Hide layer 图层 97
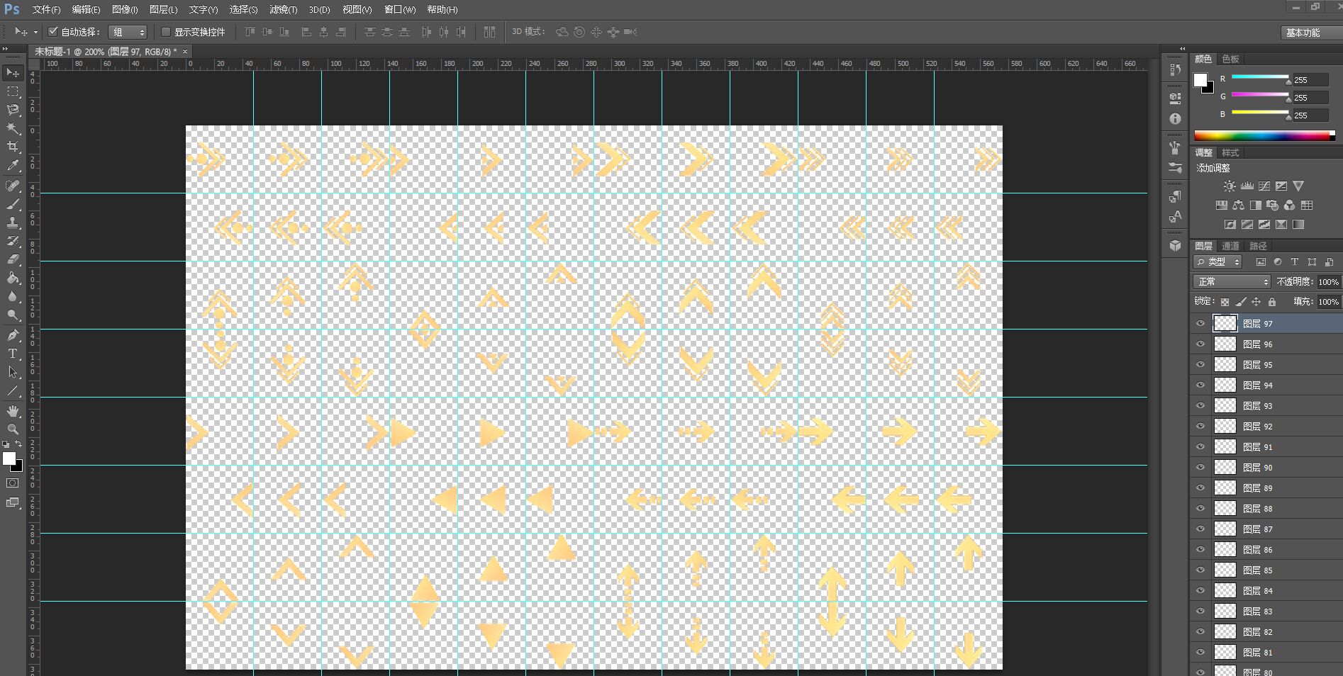 (x=1200, y=324)
